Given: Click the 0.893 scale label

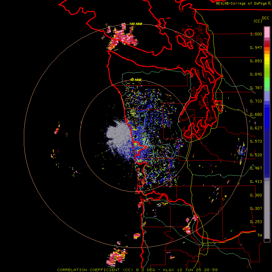Looking at the screenshot, I should (x=256, y=61).
